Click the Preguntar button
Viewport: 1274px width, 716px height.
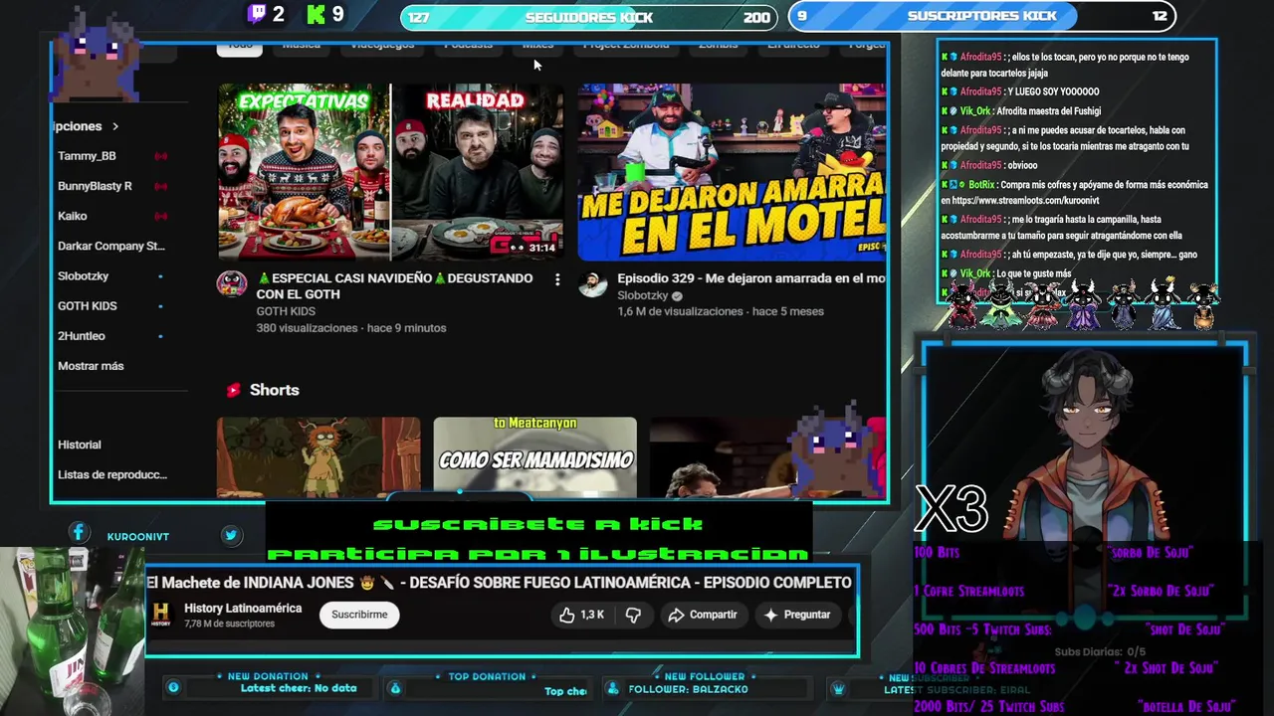(796, 615)
